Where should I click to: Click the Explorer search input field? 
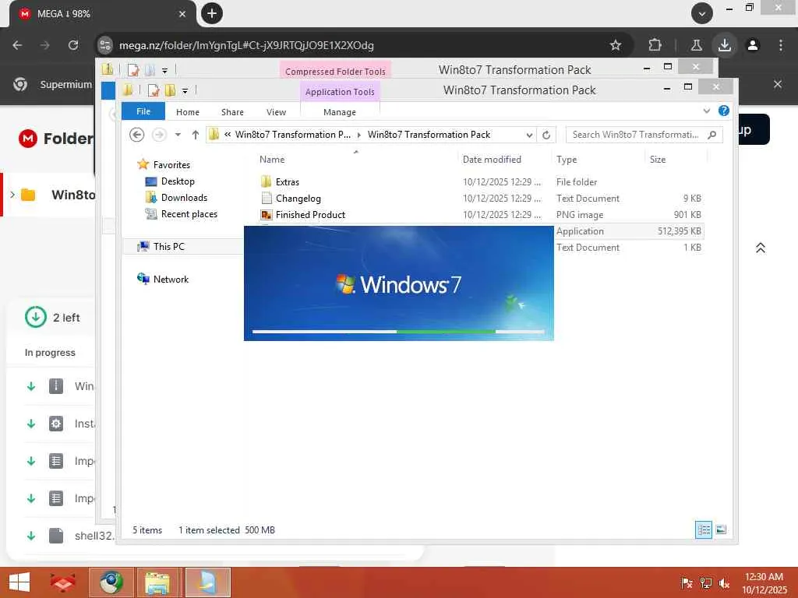pos(636,135)
